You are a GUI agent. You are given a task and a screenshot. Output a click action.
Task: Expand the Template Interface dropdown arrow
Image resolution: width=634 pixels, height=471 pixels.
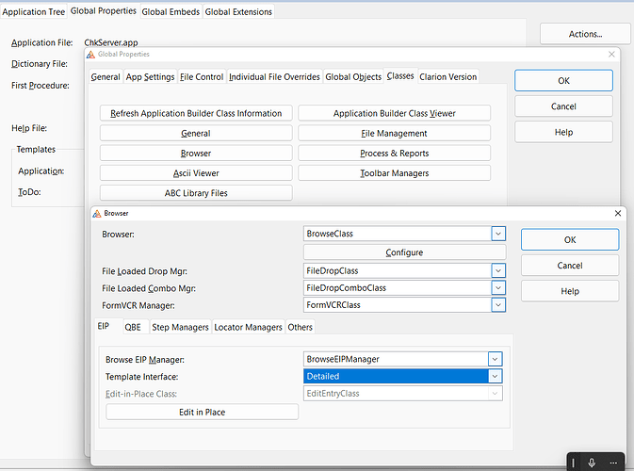[x=496, y=376]
